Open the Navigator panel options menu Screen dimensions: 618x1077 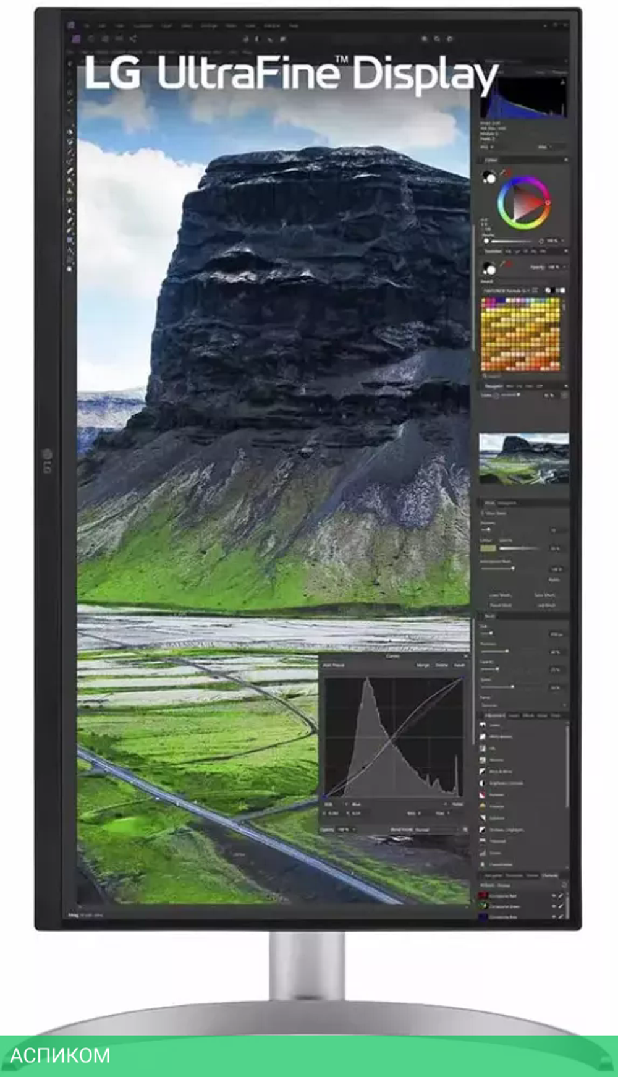point(565,386)
